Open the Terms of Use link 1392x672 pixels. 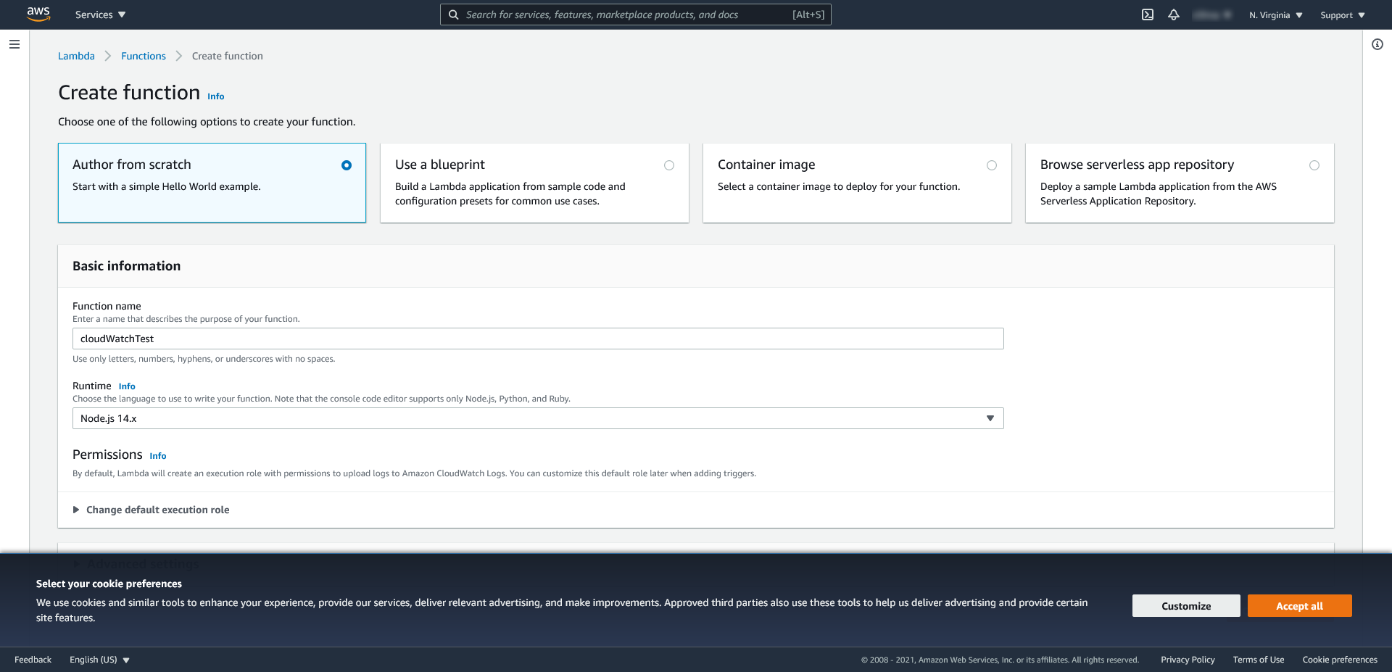(x=1259, y=660)
